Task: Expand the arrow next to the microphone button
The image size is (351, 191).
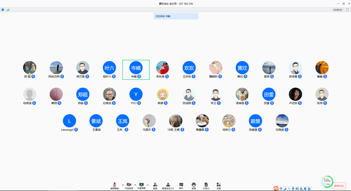Action: tap(123, 184)
